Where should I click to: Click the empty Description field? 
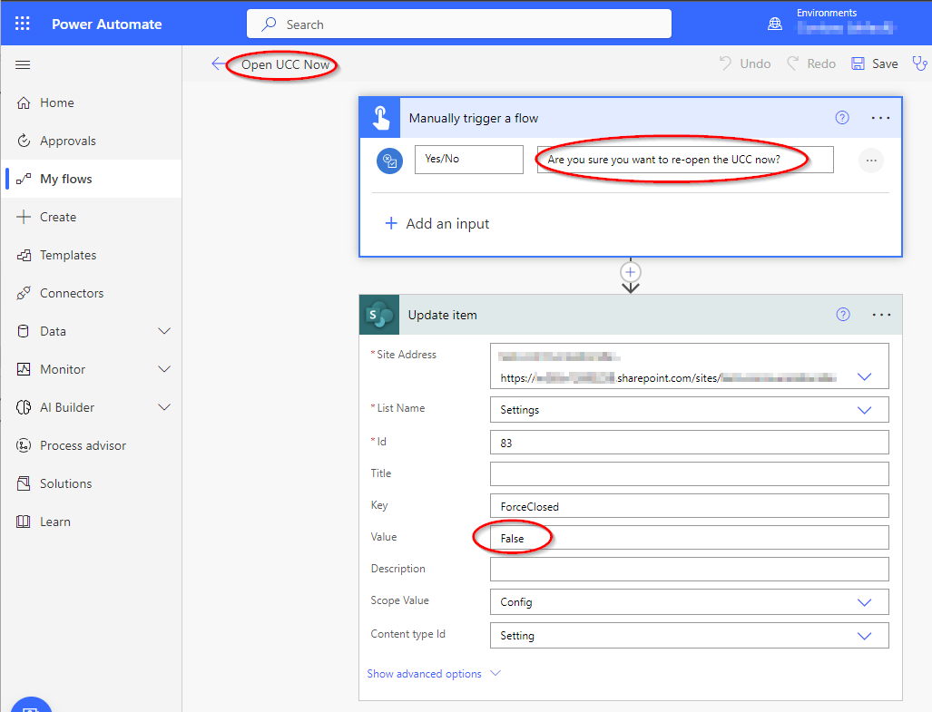[690, 569]
